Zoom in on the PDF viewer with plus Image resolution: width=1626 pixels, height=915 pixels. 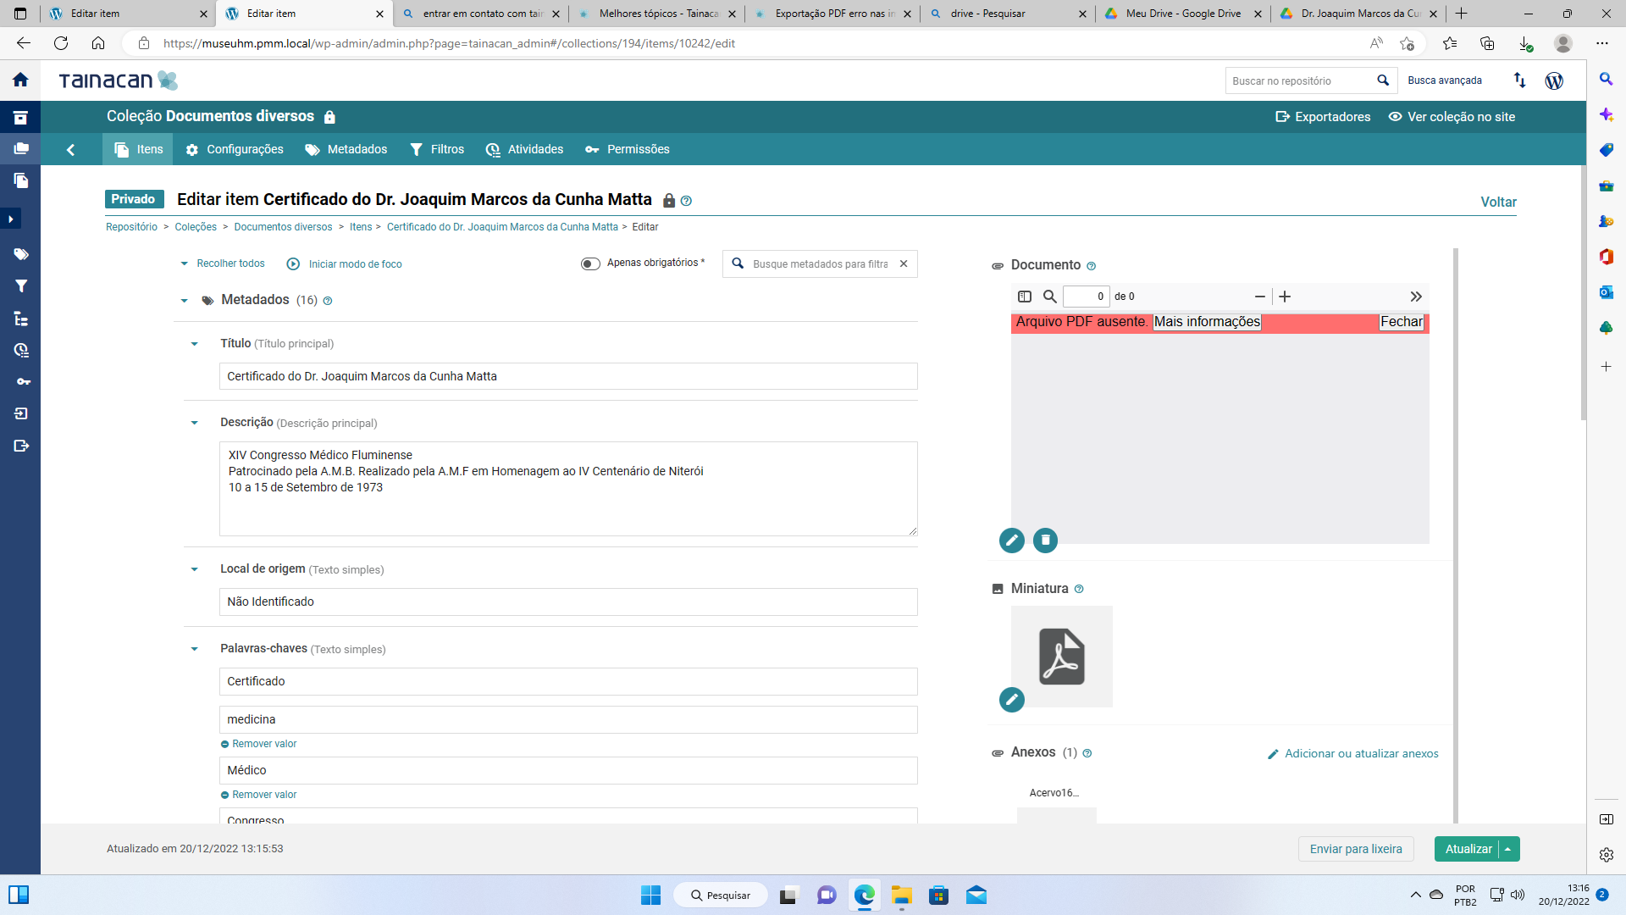1285,297
